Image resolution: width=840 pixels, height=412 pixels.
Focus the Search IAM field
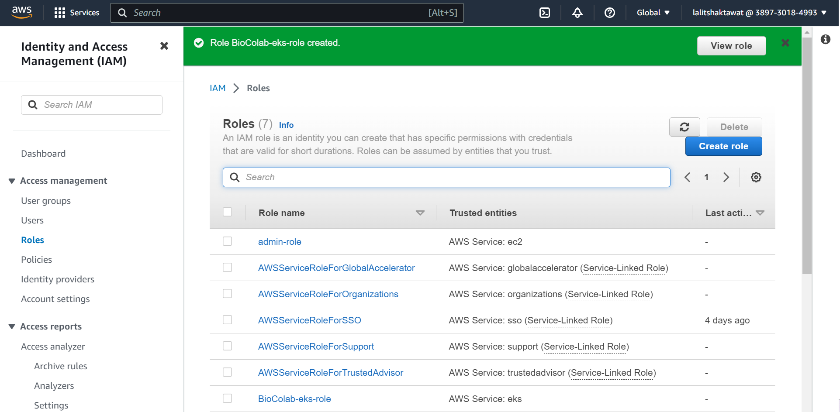coord(92,105)
